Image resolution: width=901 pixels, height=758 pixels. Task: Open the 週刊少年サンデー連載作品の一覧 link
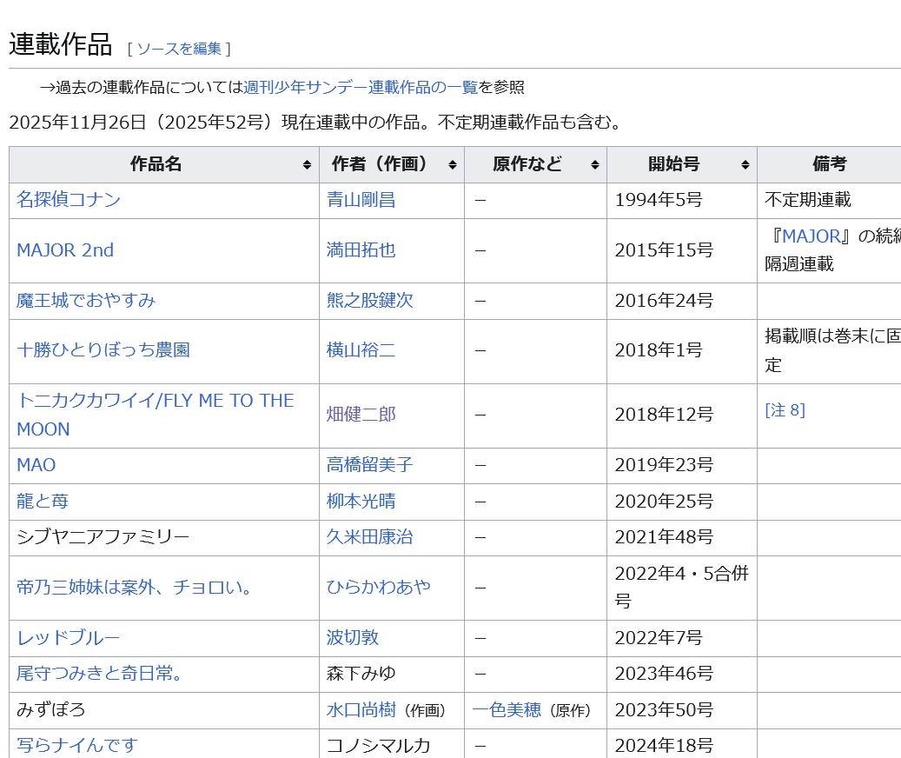tap(361, 87)
